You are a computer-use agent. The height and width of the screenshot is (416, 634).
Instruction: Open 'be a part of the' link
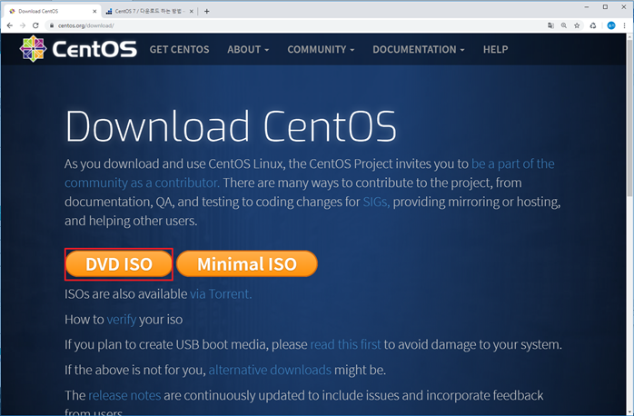[512, 163]
